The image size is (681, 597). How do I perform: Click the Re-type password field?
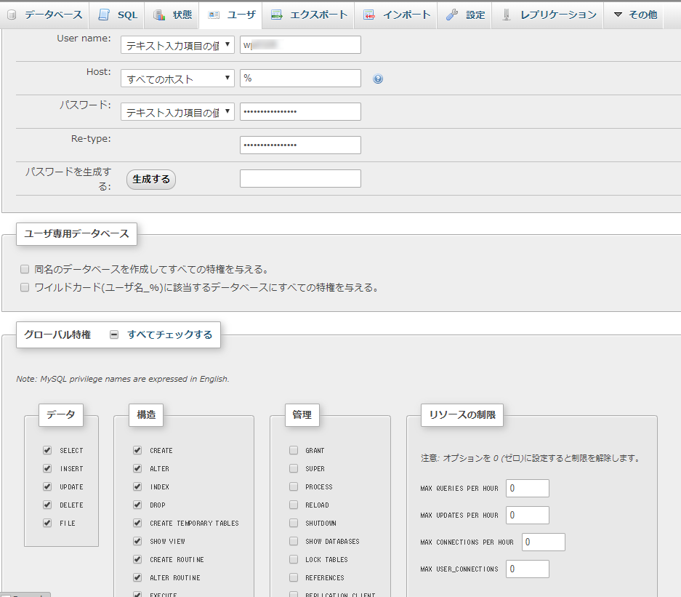click(300, 145)
